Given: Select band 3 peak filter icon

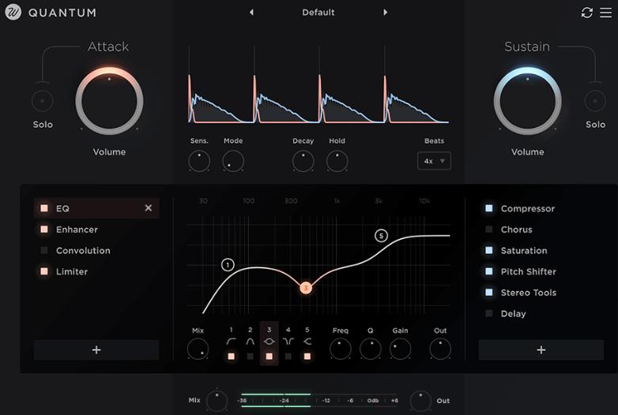Looking at the screenshot, I should pyautogui.click(x=269, y=342).
